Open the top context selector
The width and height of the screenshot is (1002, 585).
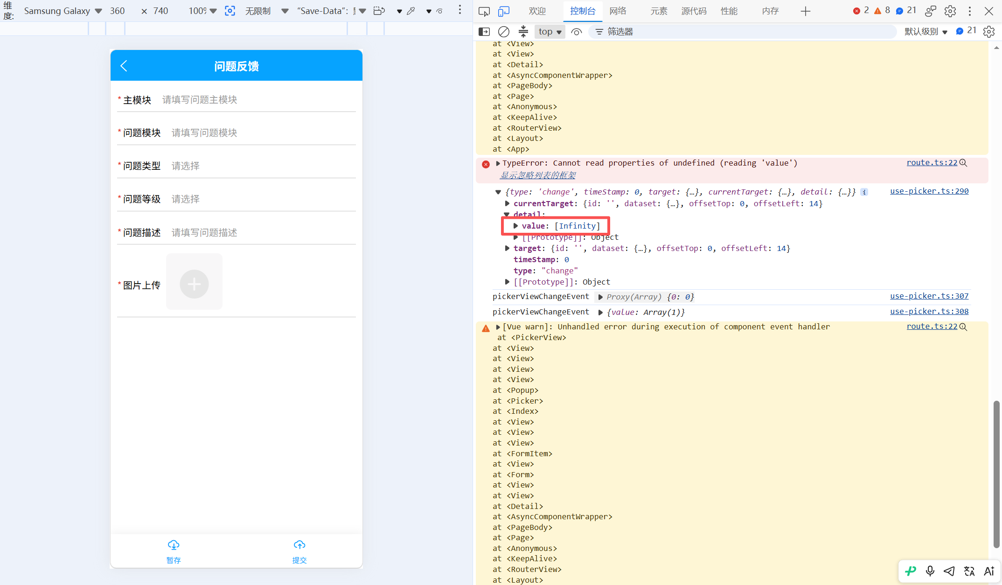(550, 32)
